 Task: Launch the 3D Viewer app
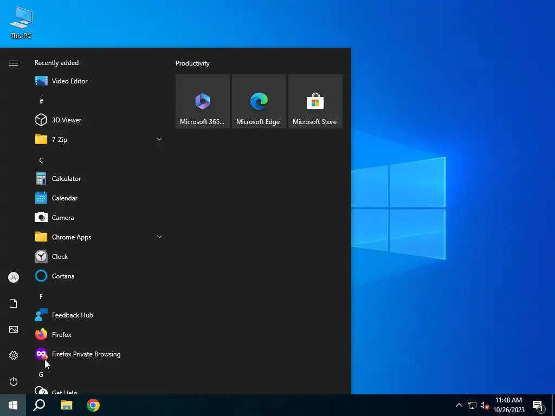click(x=99, y=120)
